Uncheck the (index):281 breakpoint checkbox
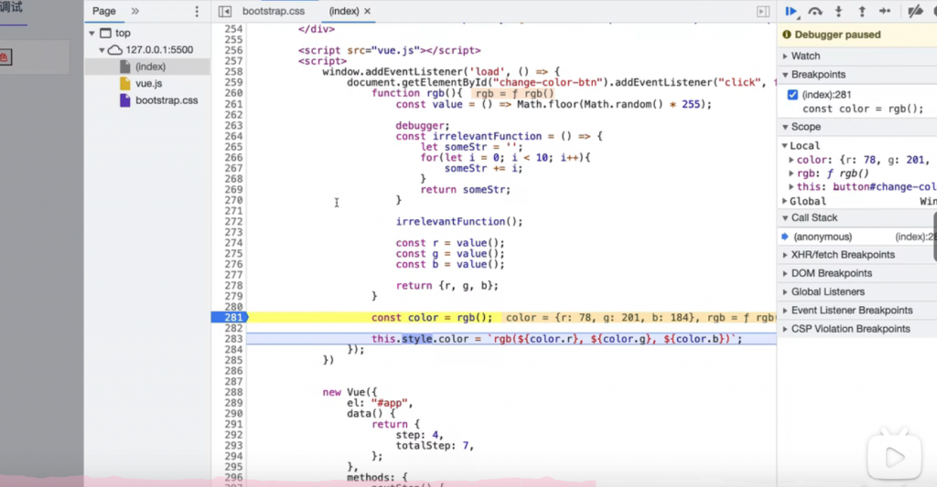 pos(792,95)
